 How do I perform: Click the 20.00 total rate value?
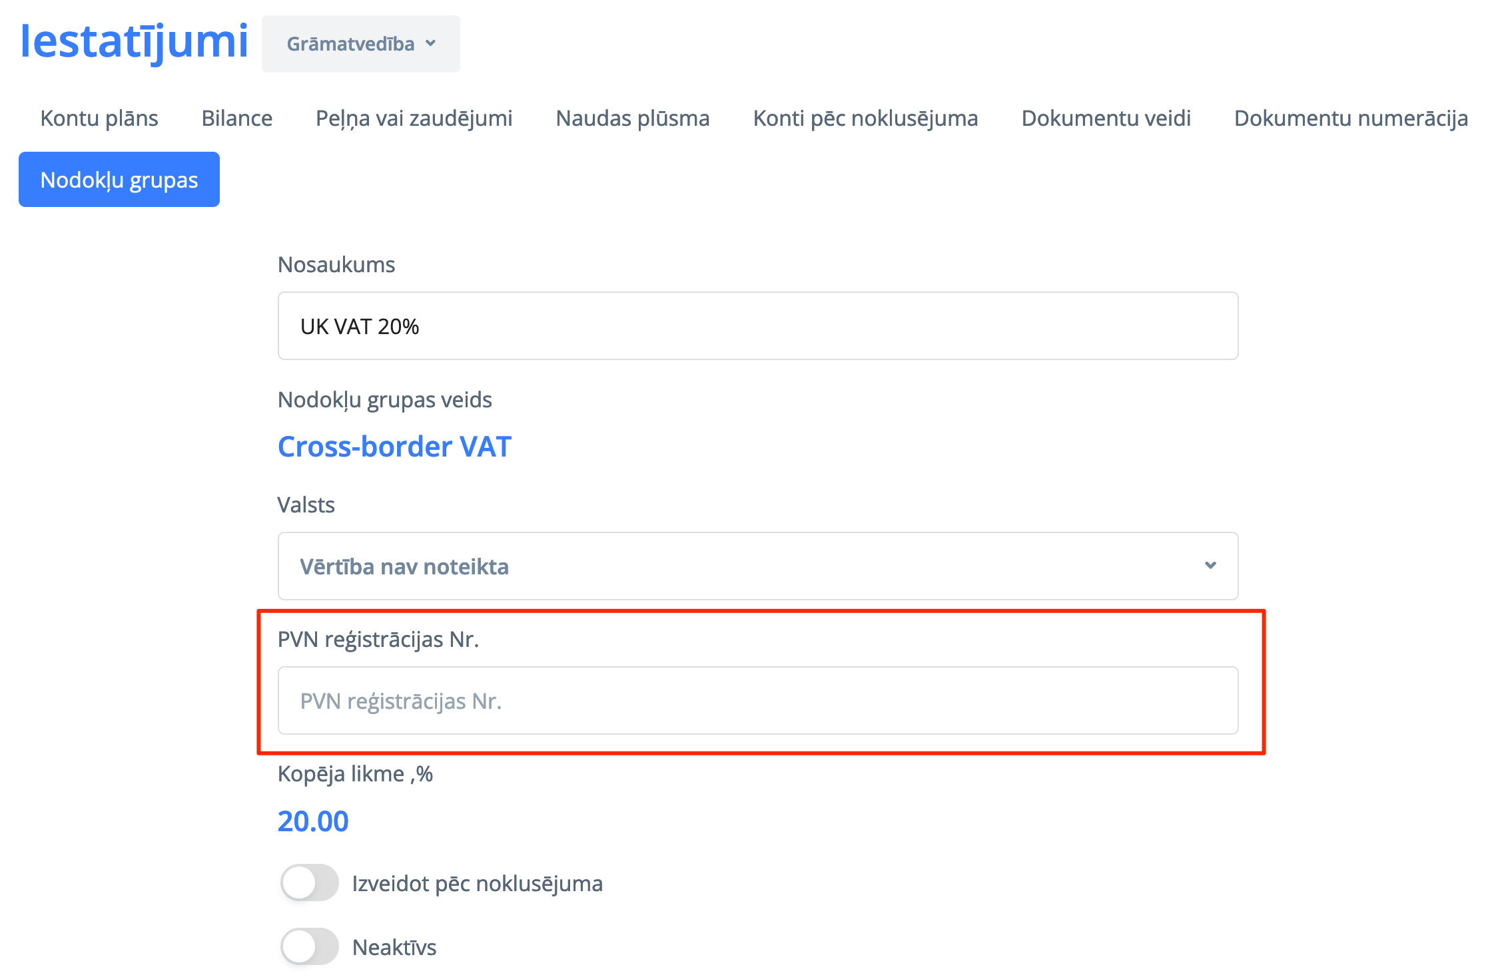point(313,821)
